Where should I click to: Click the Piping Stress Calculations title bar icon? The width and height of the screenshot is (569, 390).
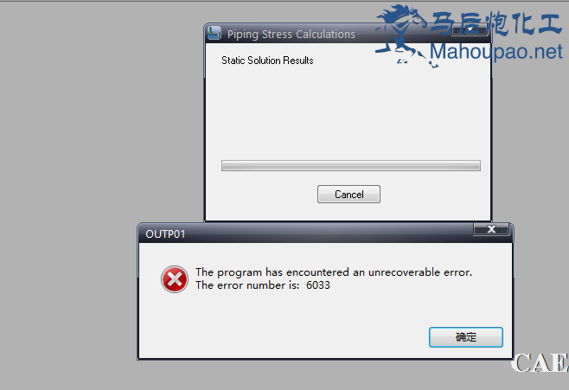tap(214, 33)
